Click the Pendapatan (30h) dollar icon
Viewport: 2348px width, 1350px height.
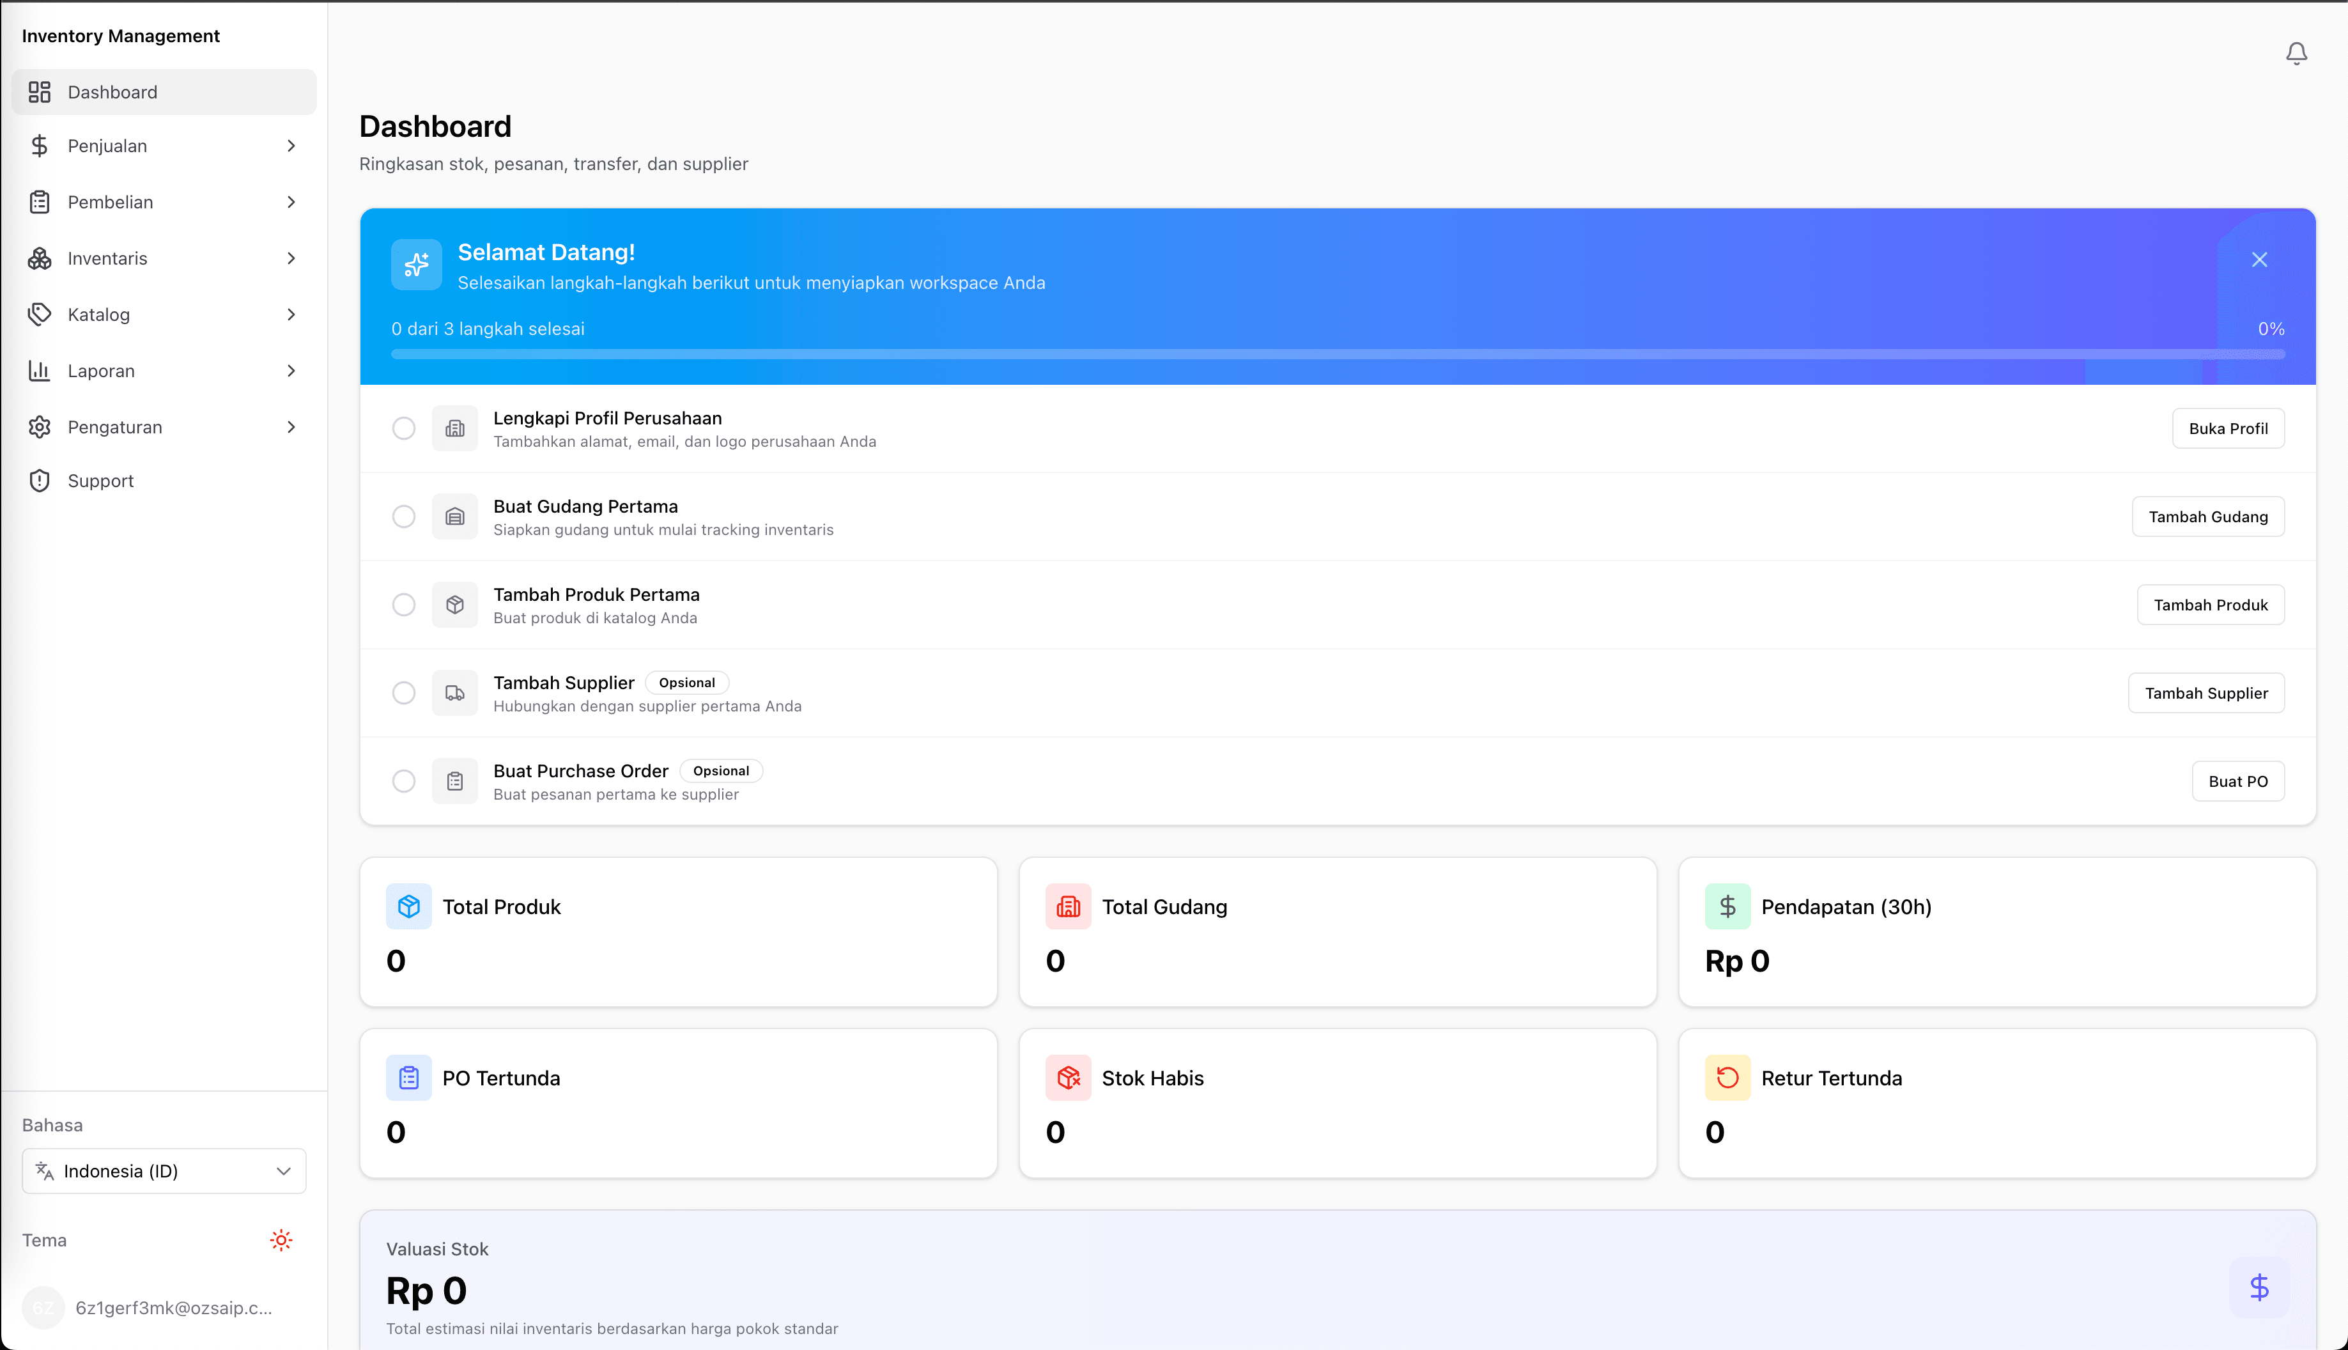(1727, 907)
